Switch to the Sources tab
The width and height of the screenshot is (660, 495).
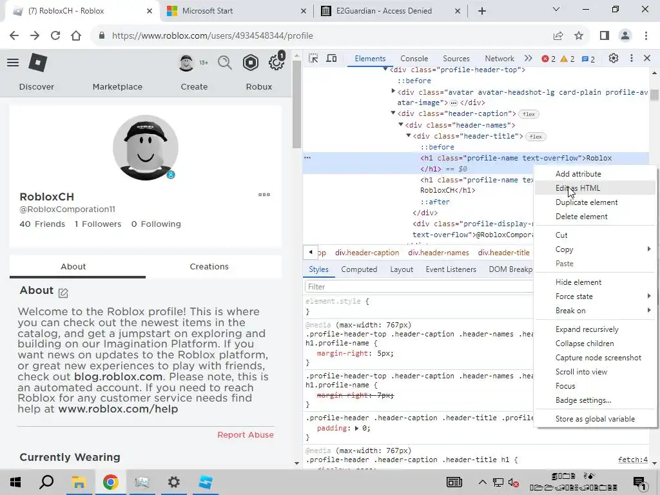click(456, 59)
